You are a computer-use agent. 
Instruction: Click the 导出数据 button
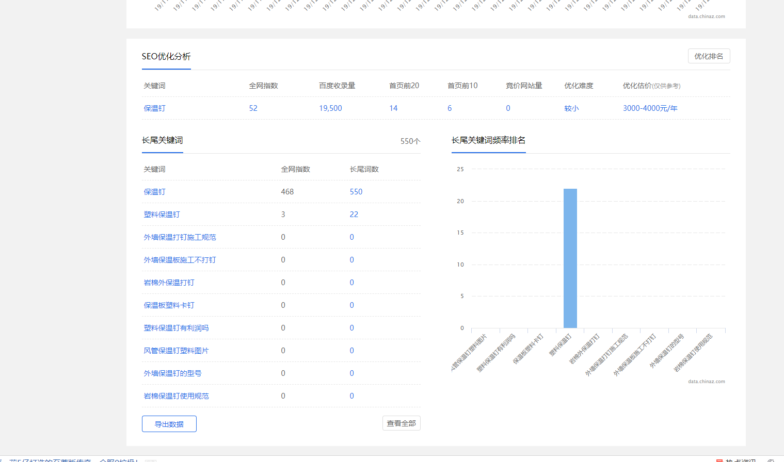pos(169,424)
